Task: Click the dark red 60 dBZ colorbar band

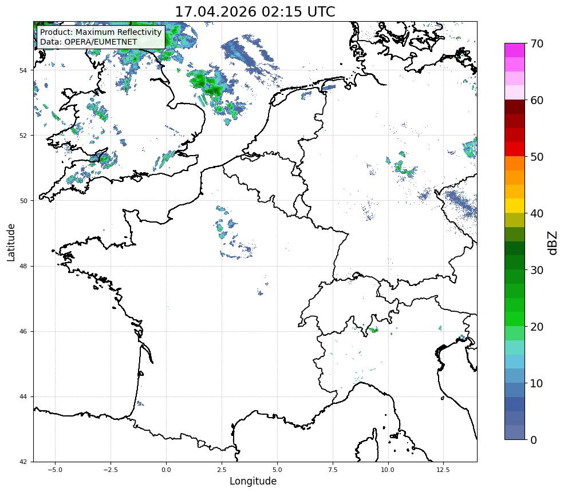Action: [514, 107]
